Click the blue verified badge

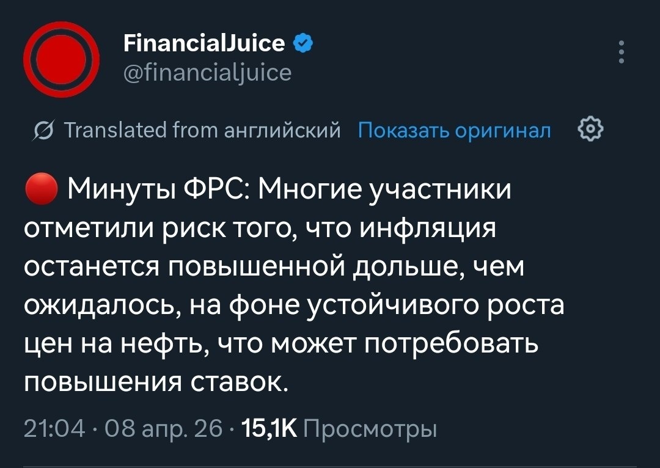(302, 43)
